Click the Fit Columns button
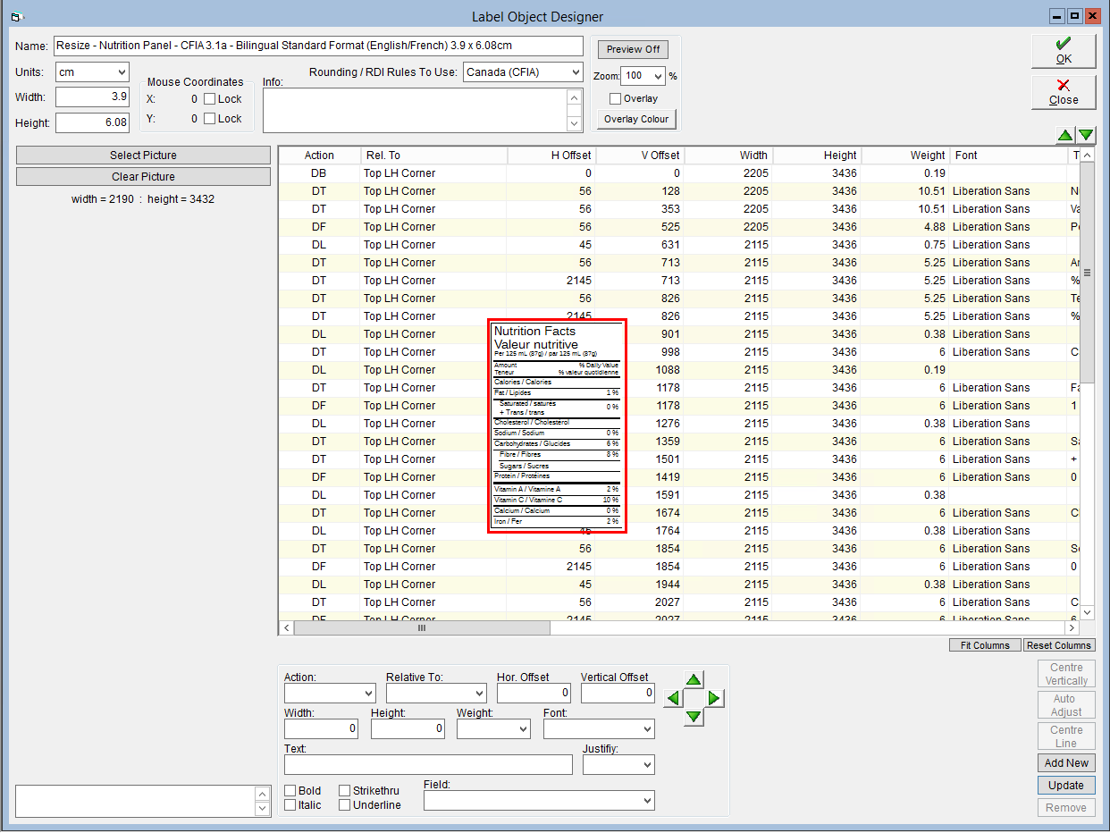 (985, 645)
